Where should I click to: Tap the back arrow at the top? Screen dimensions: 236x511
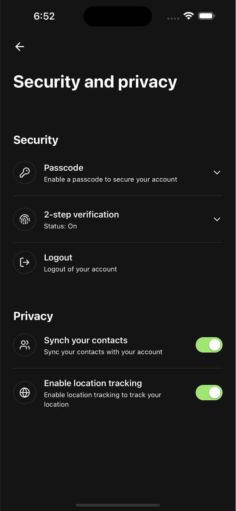tap(19, 46)
